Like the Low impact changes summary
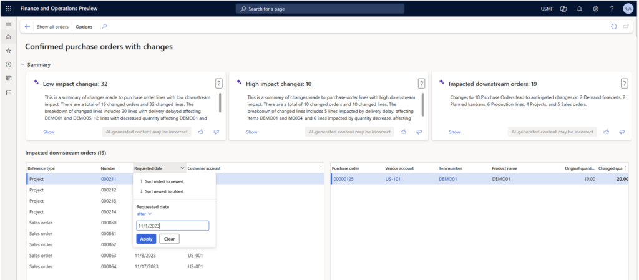Screen dimensions: 639x280 200,132
